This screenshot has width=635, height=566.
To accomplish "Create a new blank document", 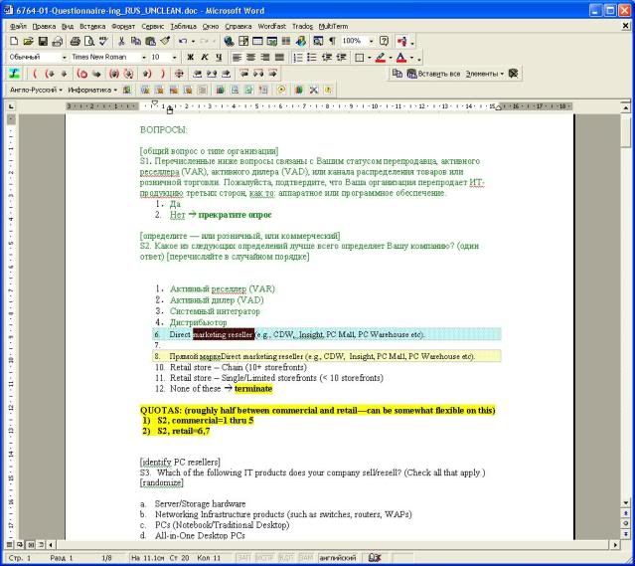I will click(x=14, y=41).
